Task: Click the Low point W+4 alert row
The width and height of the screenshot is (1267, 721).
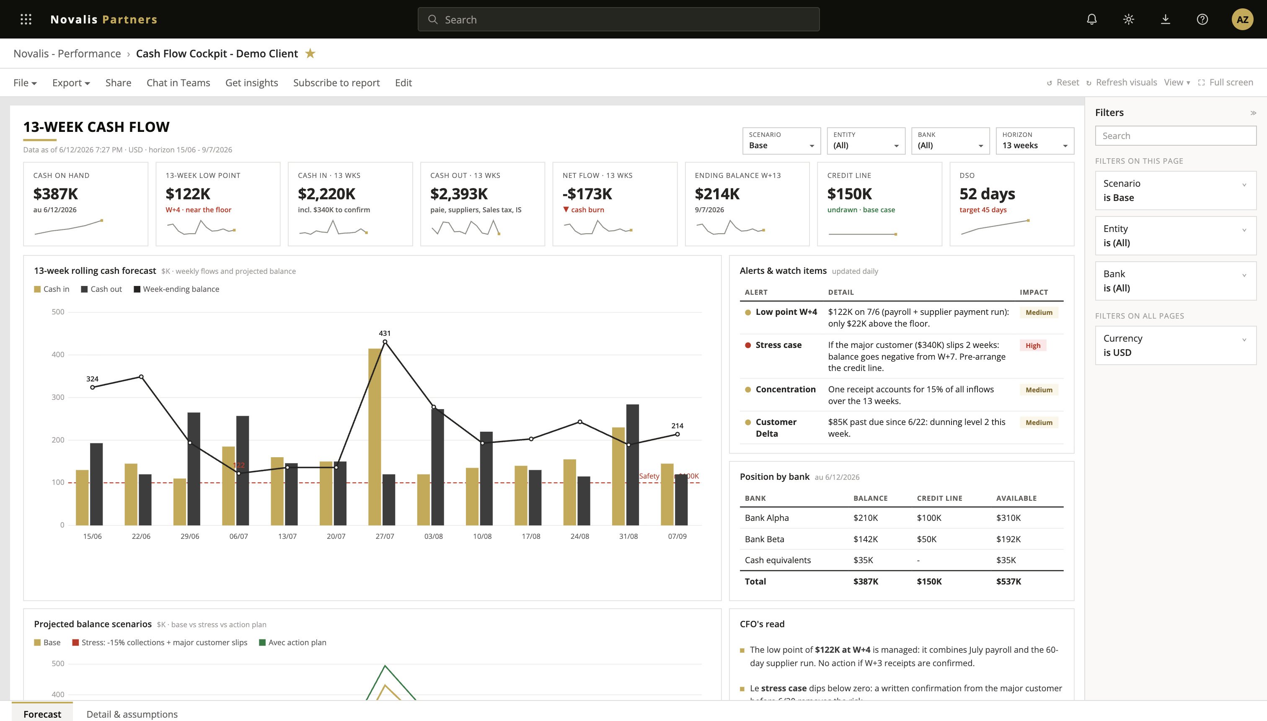Action: [901, 318]
